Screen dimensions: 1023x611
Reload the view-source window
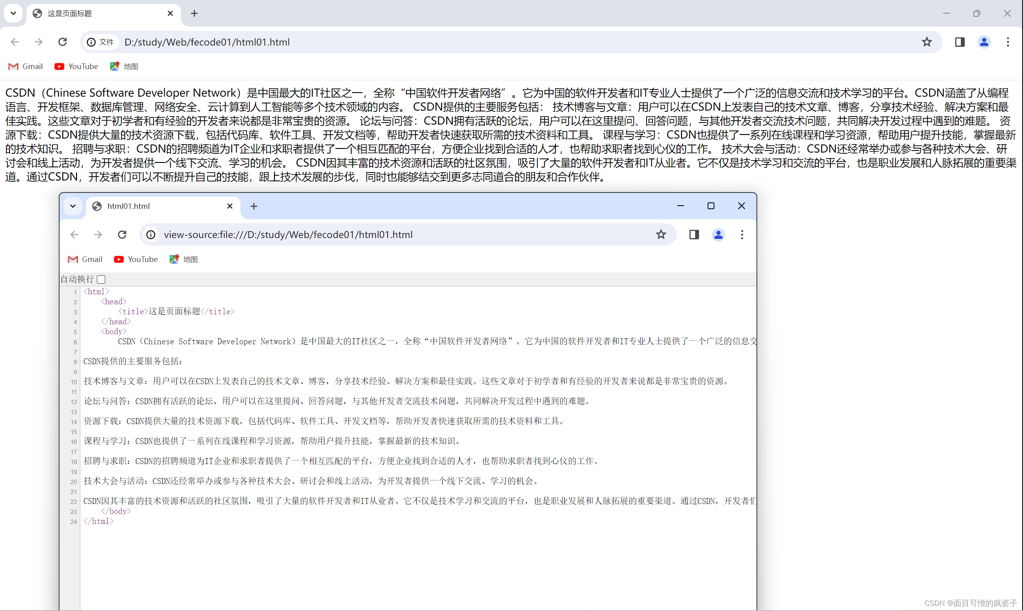122,235
